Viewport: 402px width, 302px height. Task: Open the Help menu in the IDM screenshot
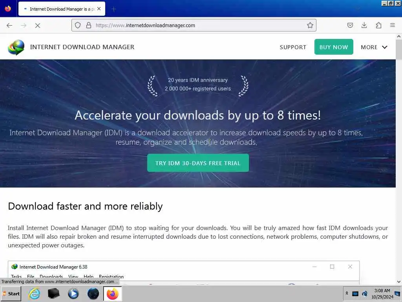coord(88,276)
